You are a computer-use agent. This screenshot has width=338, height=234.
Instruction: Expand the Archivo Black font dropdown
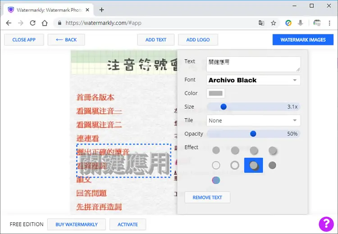[253, 80]
